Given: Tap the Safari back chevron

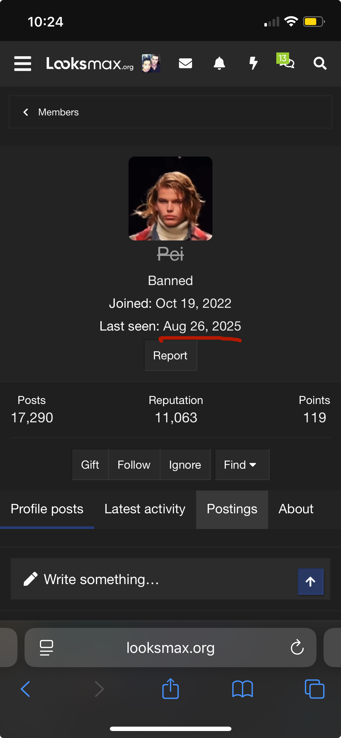Looking at the screenshot, I should point(25,689).
